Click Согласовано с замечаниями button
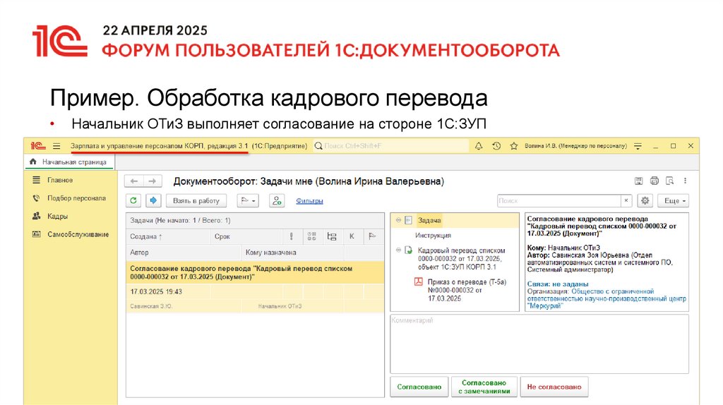723x405 pixels. (484, 387)
